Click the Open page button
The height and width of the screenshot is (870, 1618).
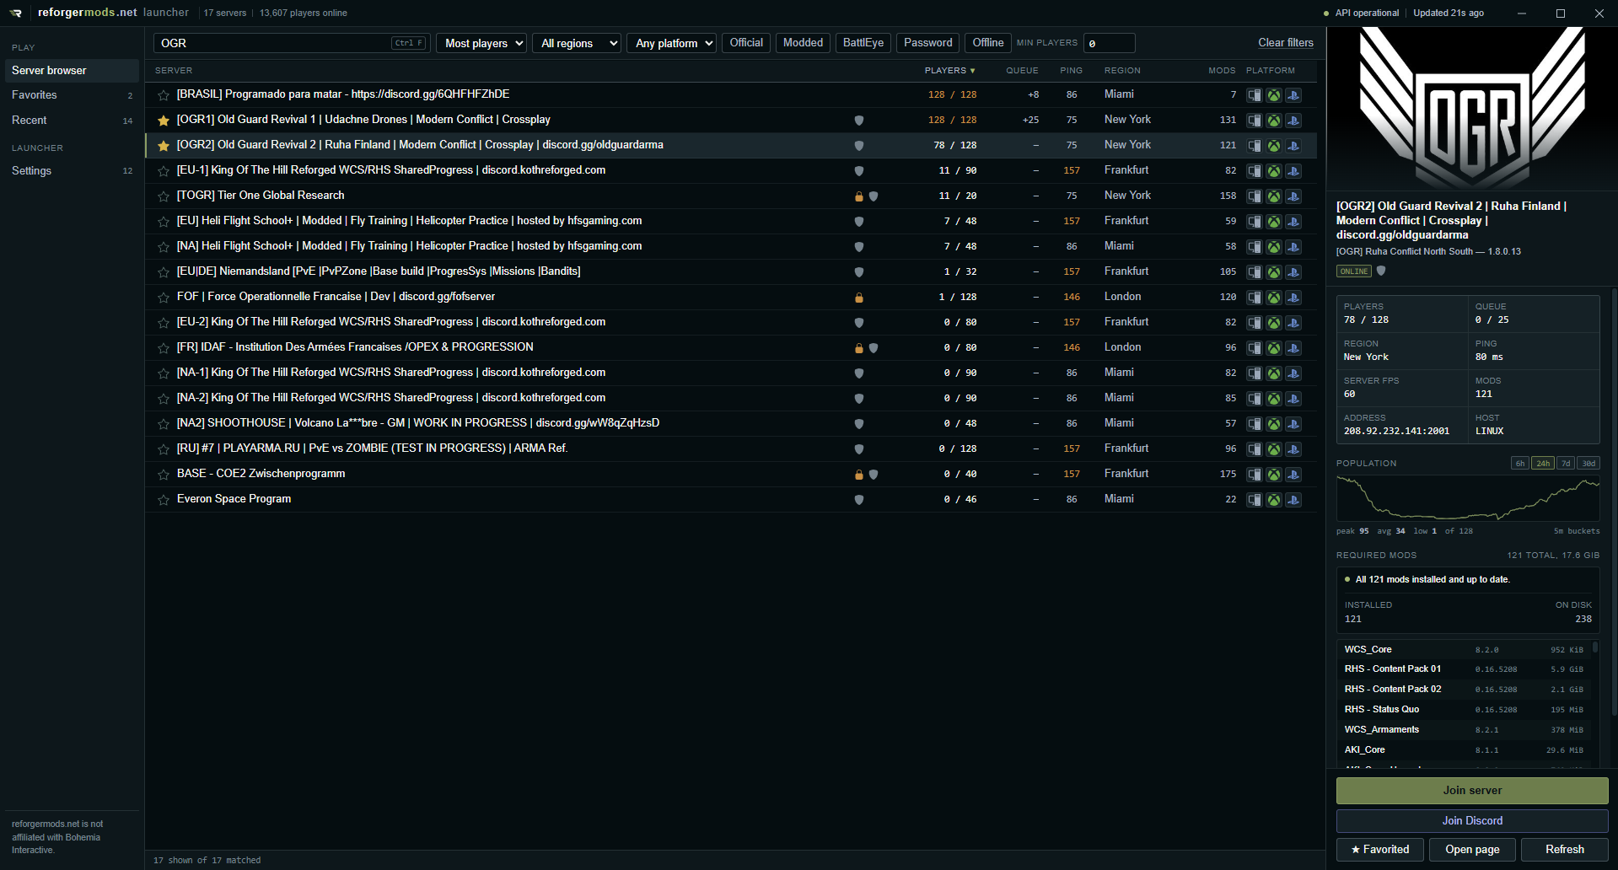point(1472,850)
